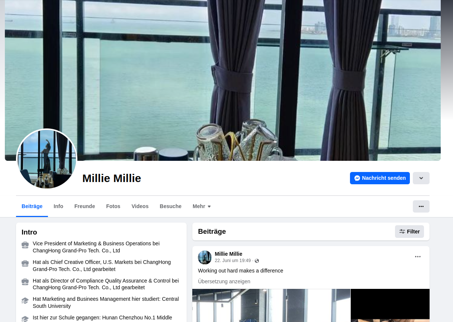This screenshot has height=322, width=453.
Task: Click graduation cap icon beside Central South University
Action: (x=25, y=300)
